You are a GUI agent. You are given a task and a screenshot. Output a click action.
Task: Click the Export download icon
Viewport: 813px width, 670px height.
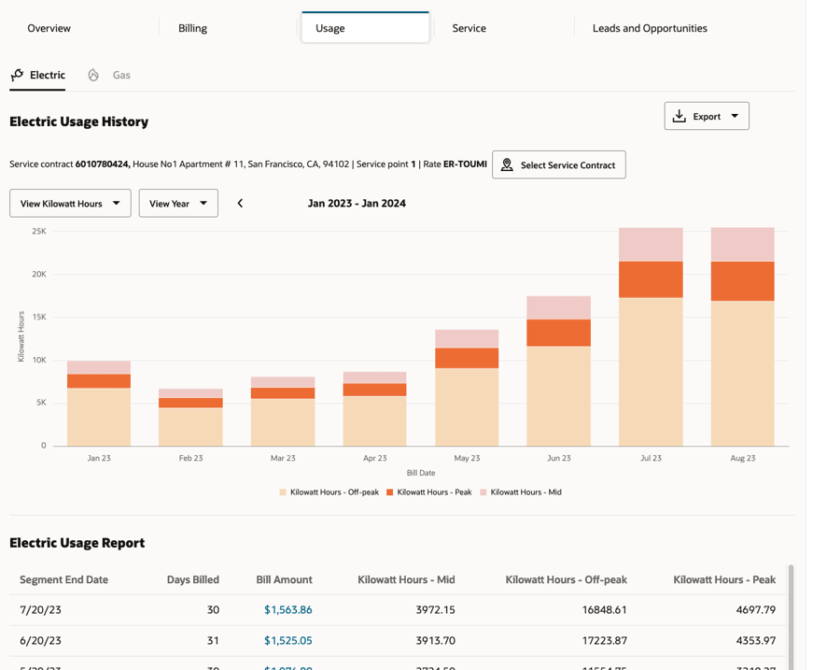[x=679, y=116]
